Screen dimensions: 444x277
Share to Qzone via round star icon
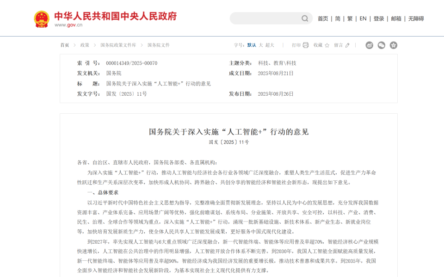click(393, 45)
